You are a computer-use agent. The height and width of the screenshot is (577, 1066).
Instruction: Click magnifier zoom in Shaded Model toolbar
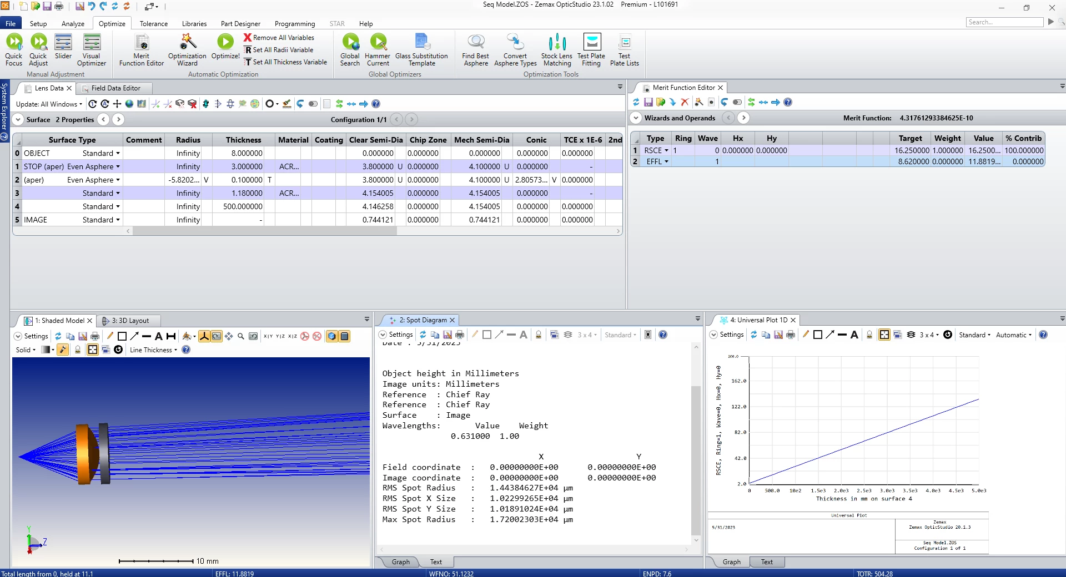point(241,336)
